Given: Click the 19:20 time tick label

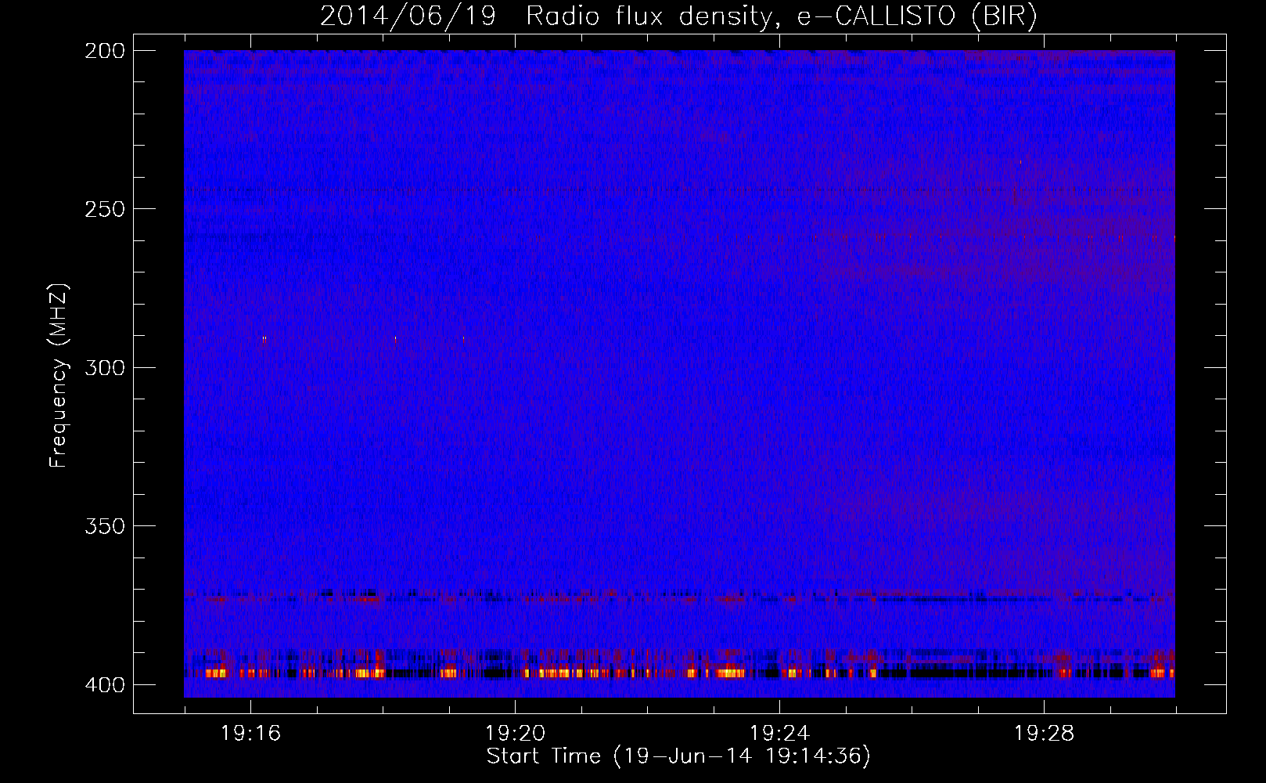Looking at the screenshot, I should tap(515, 734).
